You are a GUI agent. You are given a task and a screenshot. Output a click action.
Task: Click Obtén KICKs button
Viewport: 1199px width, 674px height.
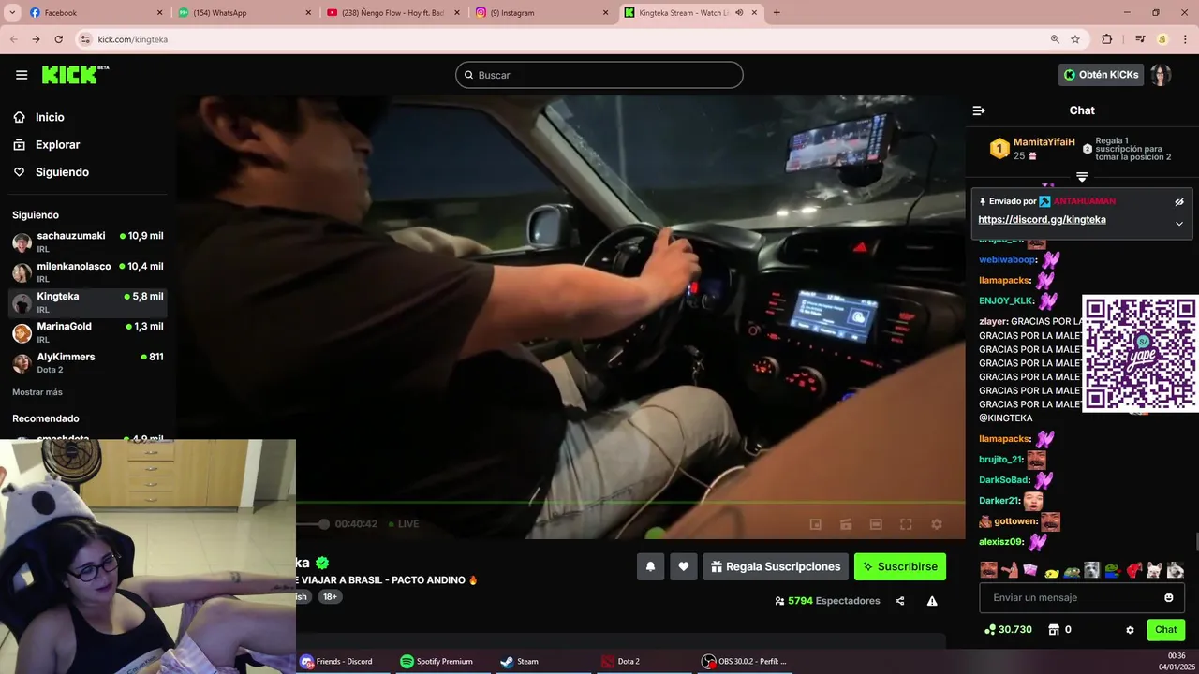1102,75
